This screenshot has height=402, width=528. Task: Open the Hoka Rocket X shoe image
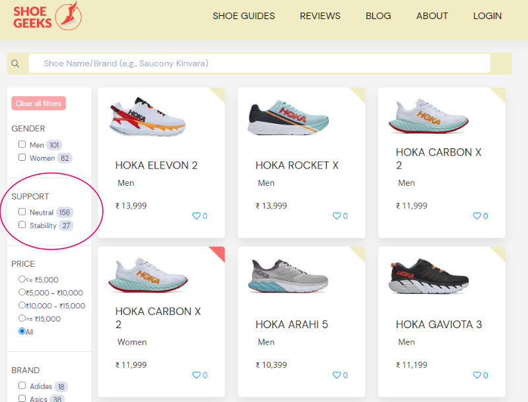[288, 118]
